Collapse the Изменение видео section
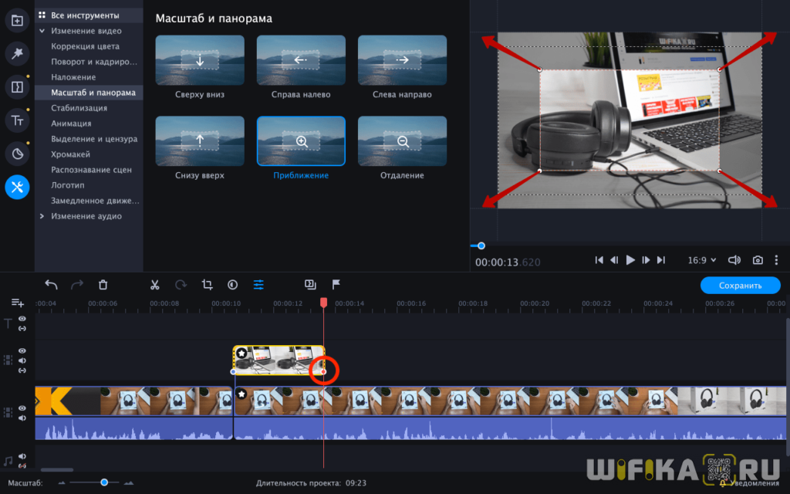Viewport: 790px width, 494px height. coord(42,31)
